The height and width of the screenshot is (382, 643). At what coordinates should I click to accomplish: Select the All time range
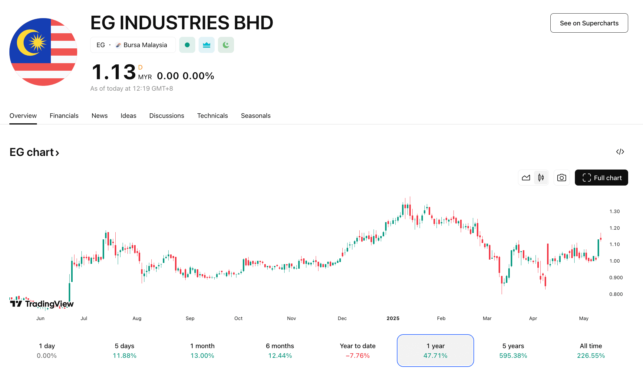point(591,351)
